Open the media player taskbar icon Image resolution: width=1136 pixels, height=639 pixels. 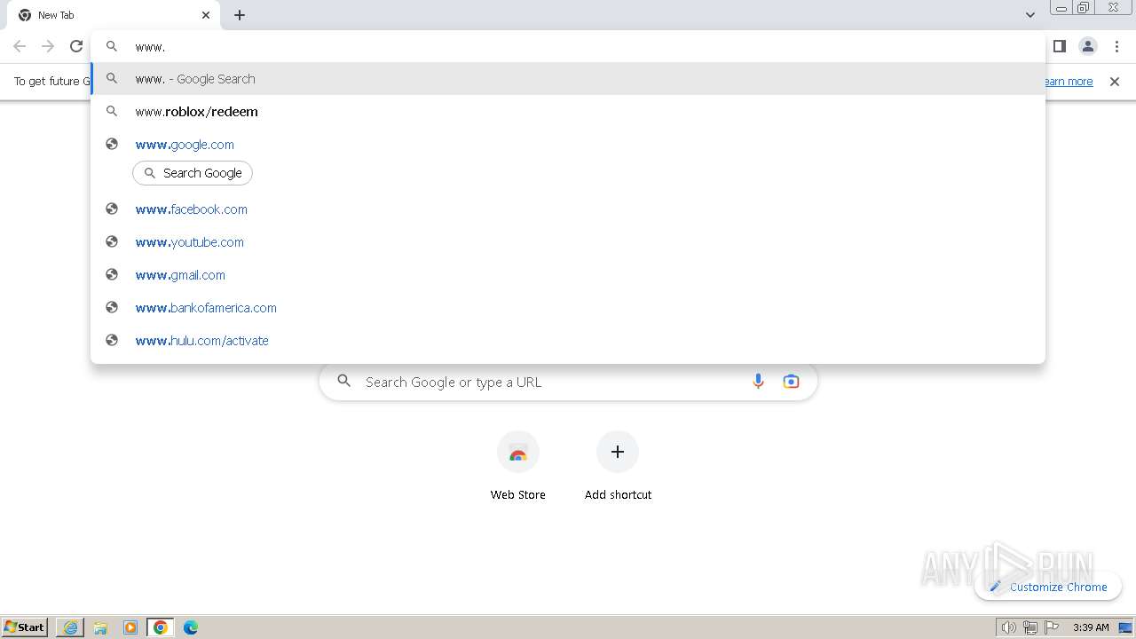click(x=130, y=627)
